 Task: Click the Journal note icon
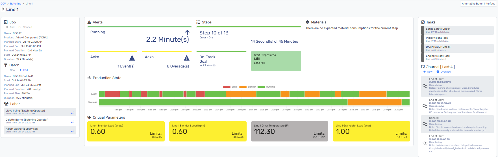(423, 67)
